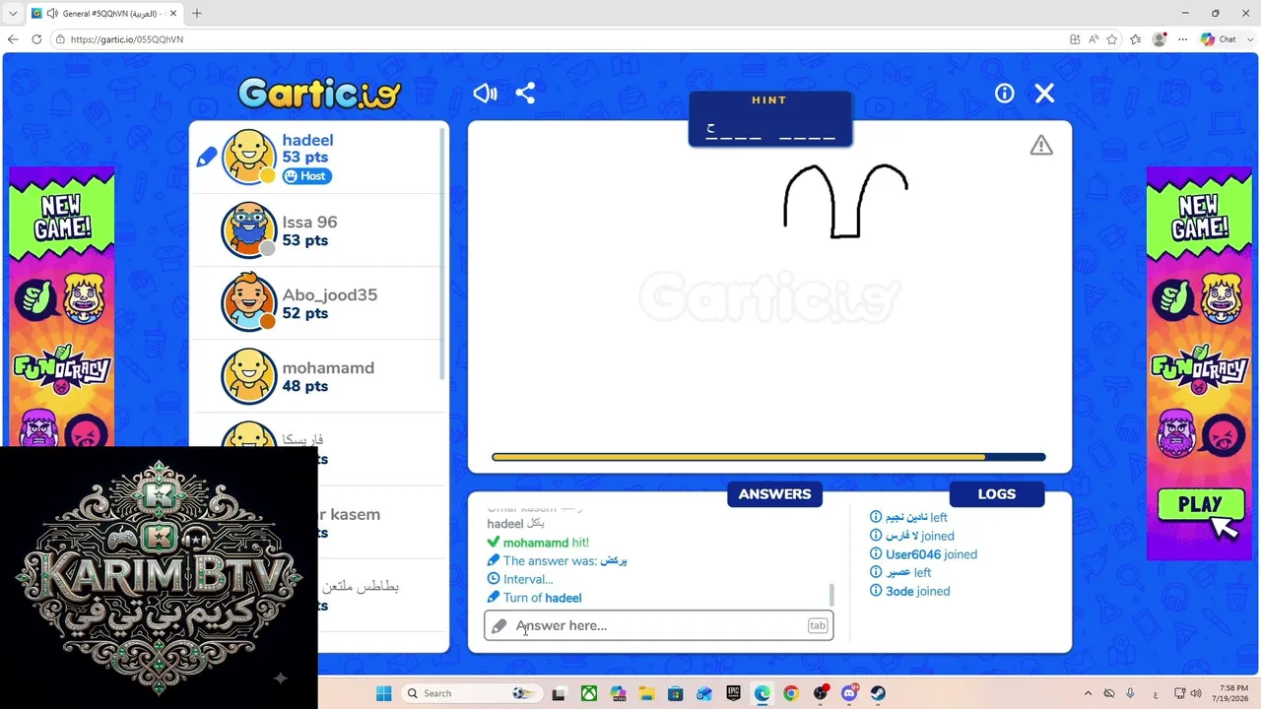Open Discord from taskbar
Screen dimensions: 1261x709
click(849, 693)
